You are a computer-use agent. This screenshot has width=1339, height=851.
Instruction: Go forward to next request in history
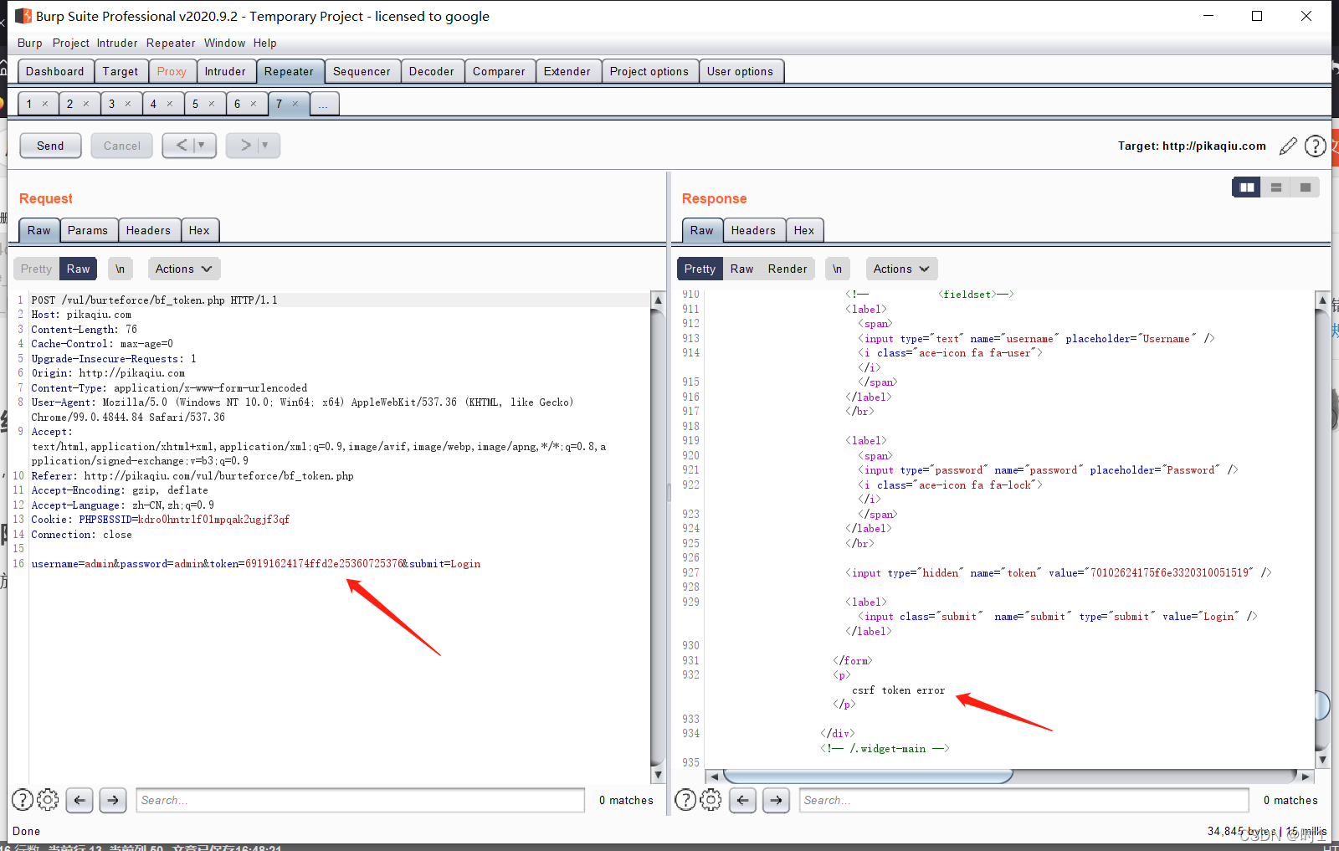click(x=244, y=146)
